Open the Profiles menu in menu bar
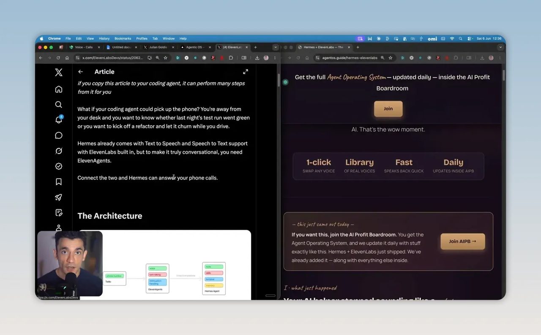The width and height of the screenshot is (541, 335). tap(142, 38)
